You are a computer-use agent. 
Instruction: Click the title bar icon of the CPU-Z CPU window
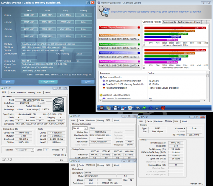(x=2, y=88)
